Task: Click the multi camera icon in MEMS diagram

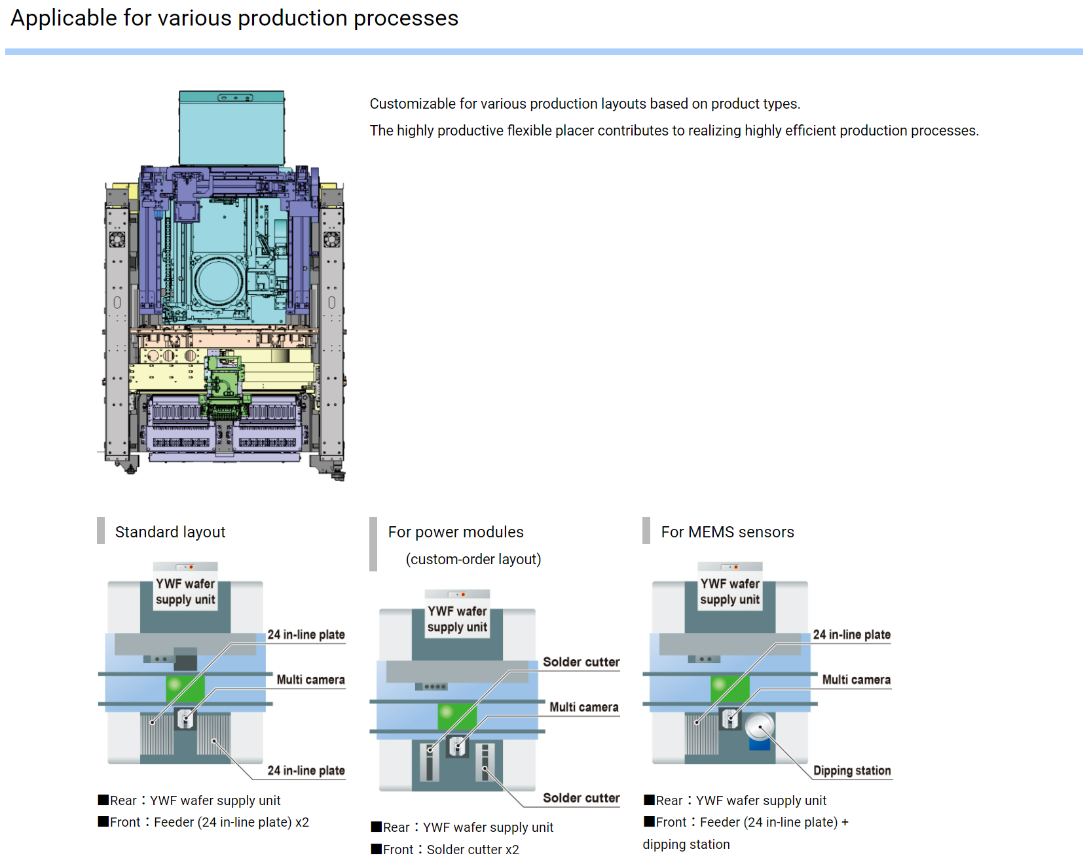Action: tap(730, 719)
